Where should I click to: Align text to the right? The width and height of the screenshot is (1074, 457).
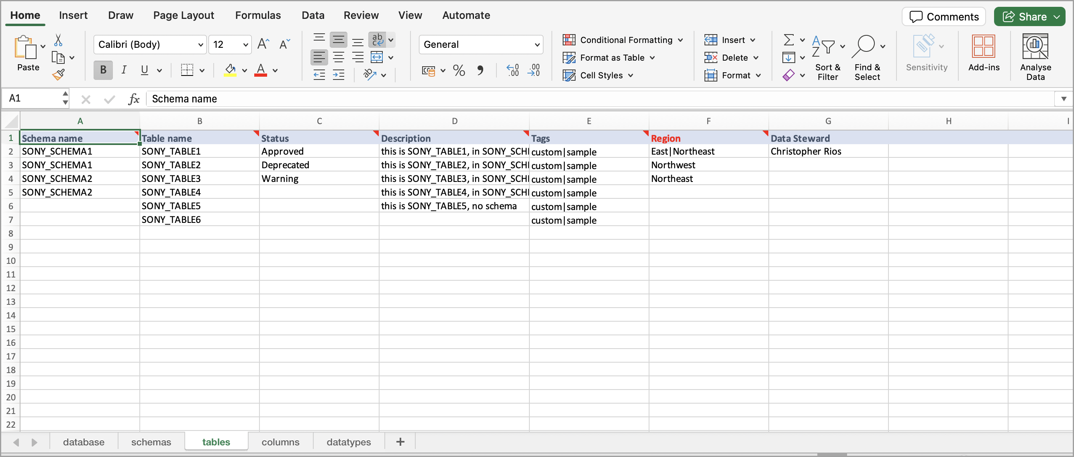pos(358,57)
